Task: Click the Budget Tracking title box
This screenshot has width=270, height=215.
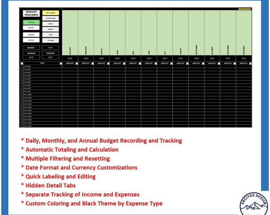Action: (x=31, y=13)
